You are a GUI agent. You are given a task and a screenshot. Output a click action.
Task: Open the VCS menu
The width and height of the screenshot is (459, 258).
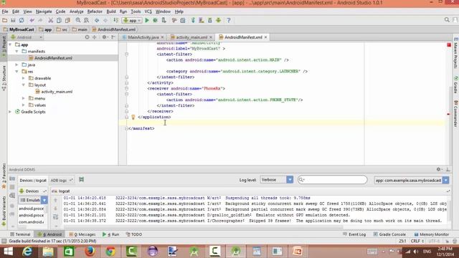(148, 11)
